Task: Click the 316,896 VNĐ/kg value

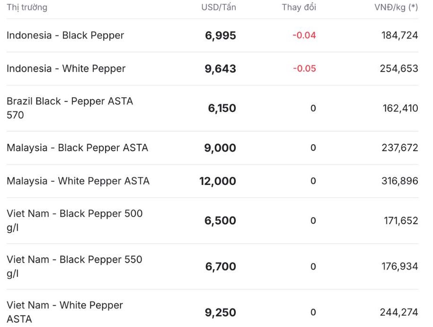Action: click(x=400, y=181)
